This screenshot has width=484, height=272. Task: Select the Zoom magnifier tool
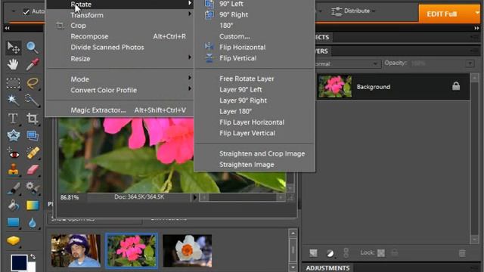click(x=32, y=48)
